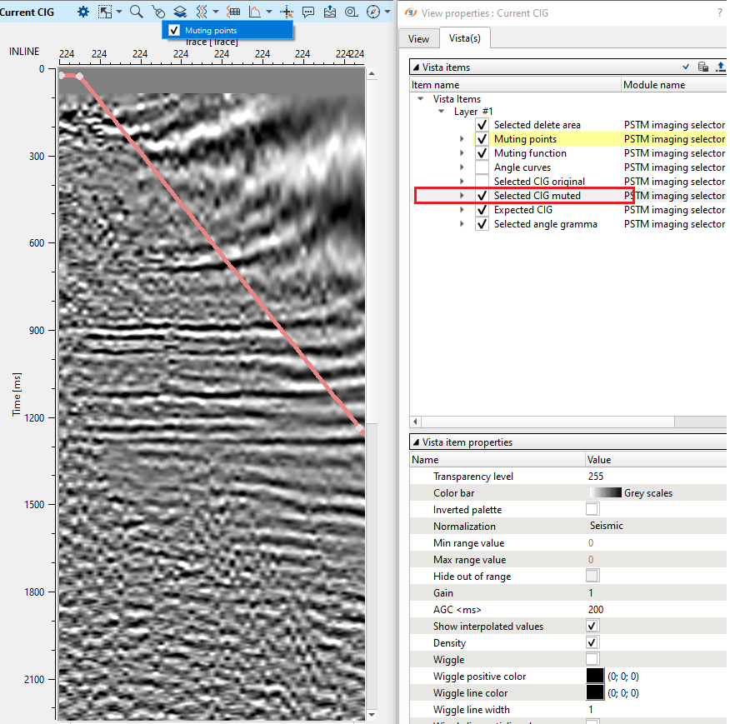Screen dimensions: 730x724
Task: Expand the Muting function tree item
Action: pyautogui.click(x=462, y=153)
